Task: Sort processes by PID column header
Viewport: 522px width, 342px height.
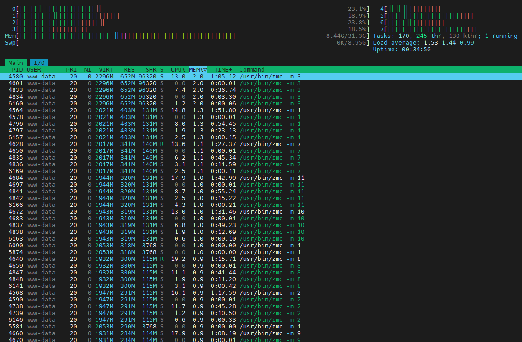Action: [17, 69]
